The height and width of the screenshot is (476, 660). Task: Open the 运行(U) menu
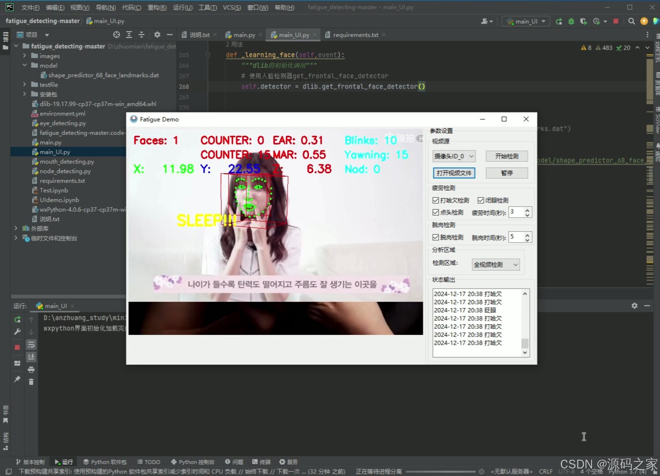click(182, 7)
